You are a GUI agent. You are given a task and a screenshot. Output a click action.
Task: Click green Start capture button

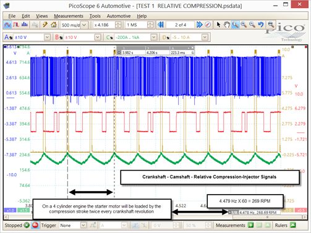[27, 225]
